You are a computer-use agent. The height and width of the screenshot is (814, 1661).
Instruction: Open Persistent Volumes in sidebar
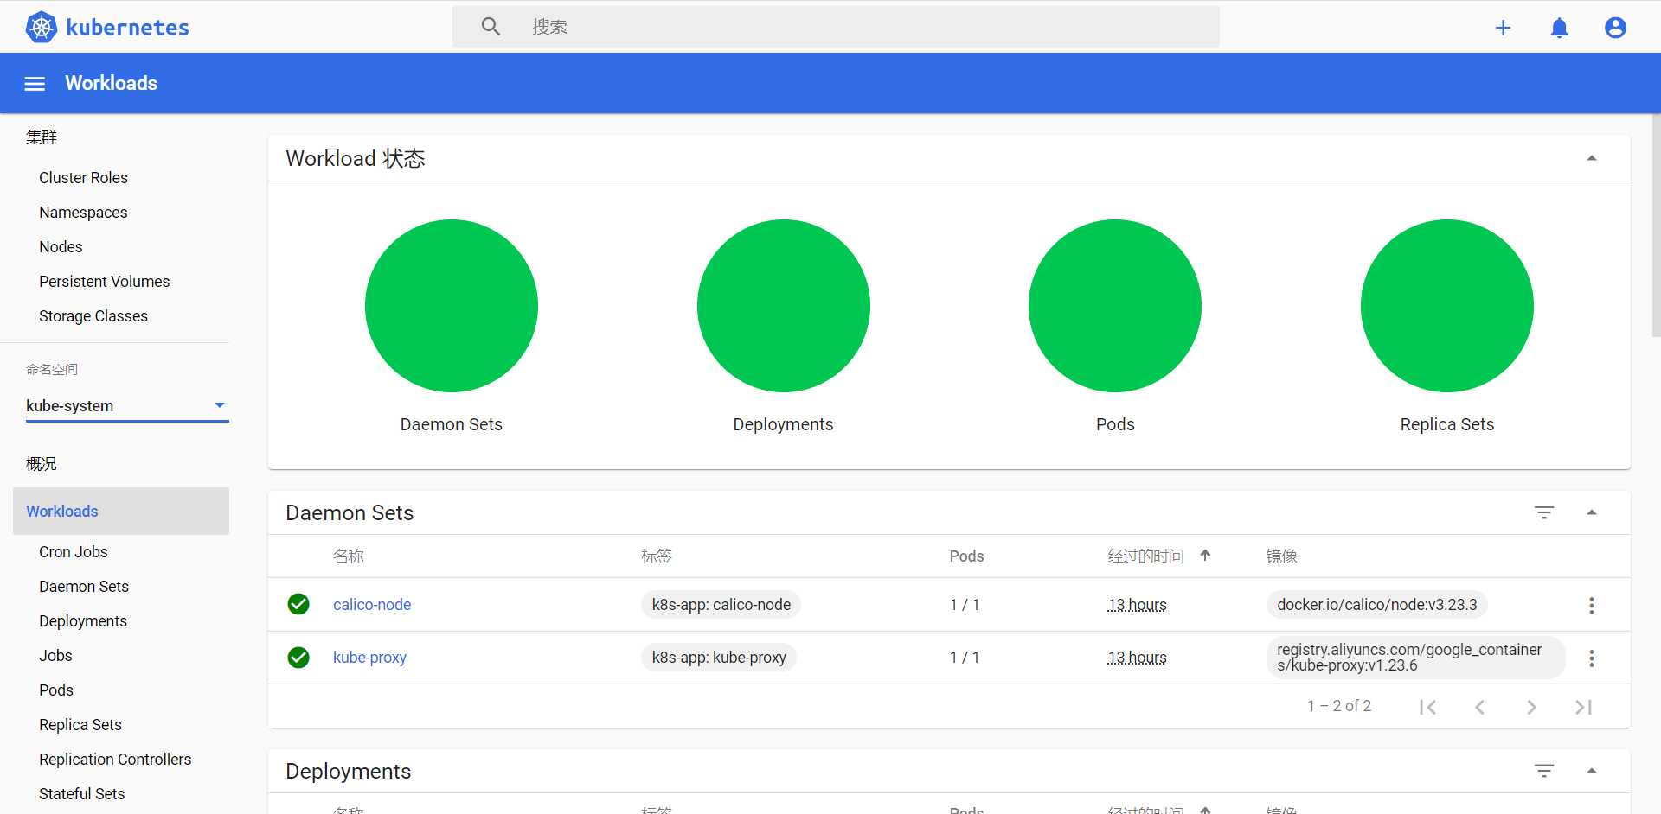[x=104, y=282]
